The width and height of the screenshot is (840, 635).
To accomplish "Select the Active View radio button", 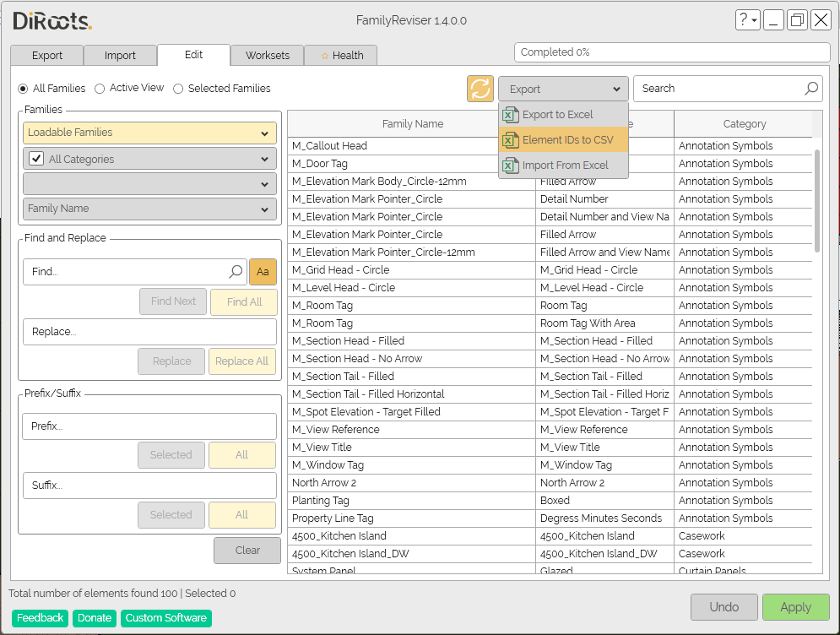I will pos(100,89).
